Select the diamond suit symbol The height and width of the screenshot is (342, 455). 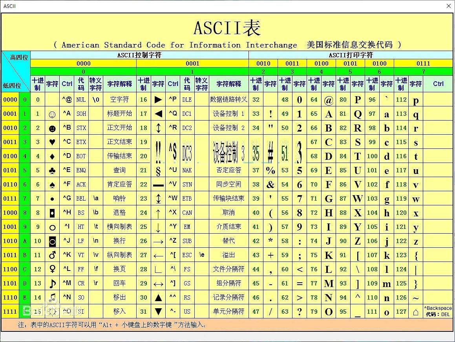[x=52, y=156]
